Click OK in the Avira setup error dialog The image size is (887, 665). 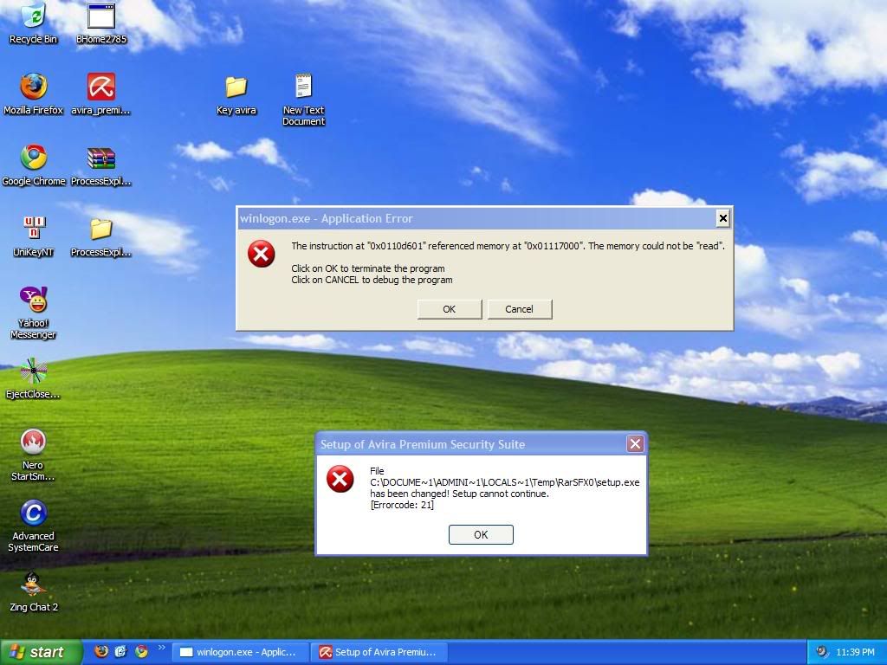click(x=481, y=535)
